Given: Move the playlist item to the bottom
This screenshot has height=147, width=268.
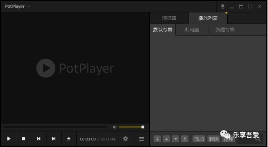Looking at the screenshot, I should (x=185, y=139).
